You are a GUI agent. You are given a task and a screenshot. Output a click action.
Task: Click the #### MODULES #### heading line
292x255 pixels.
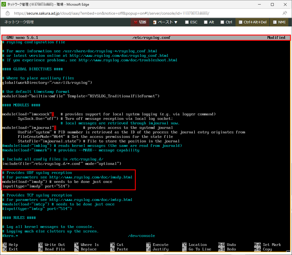tap(21, 105)
